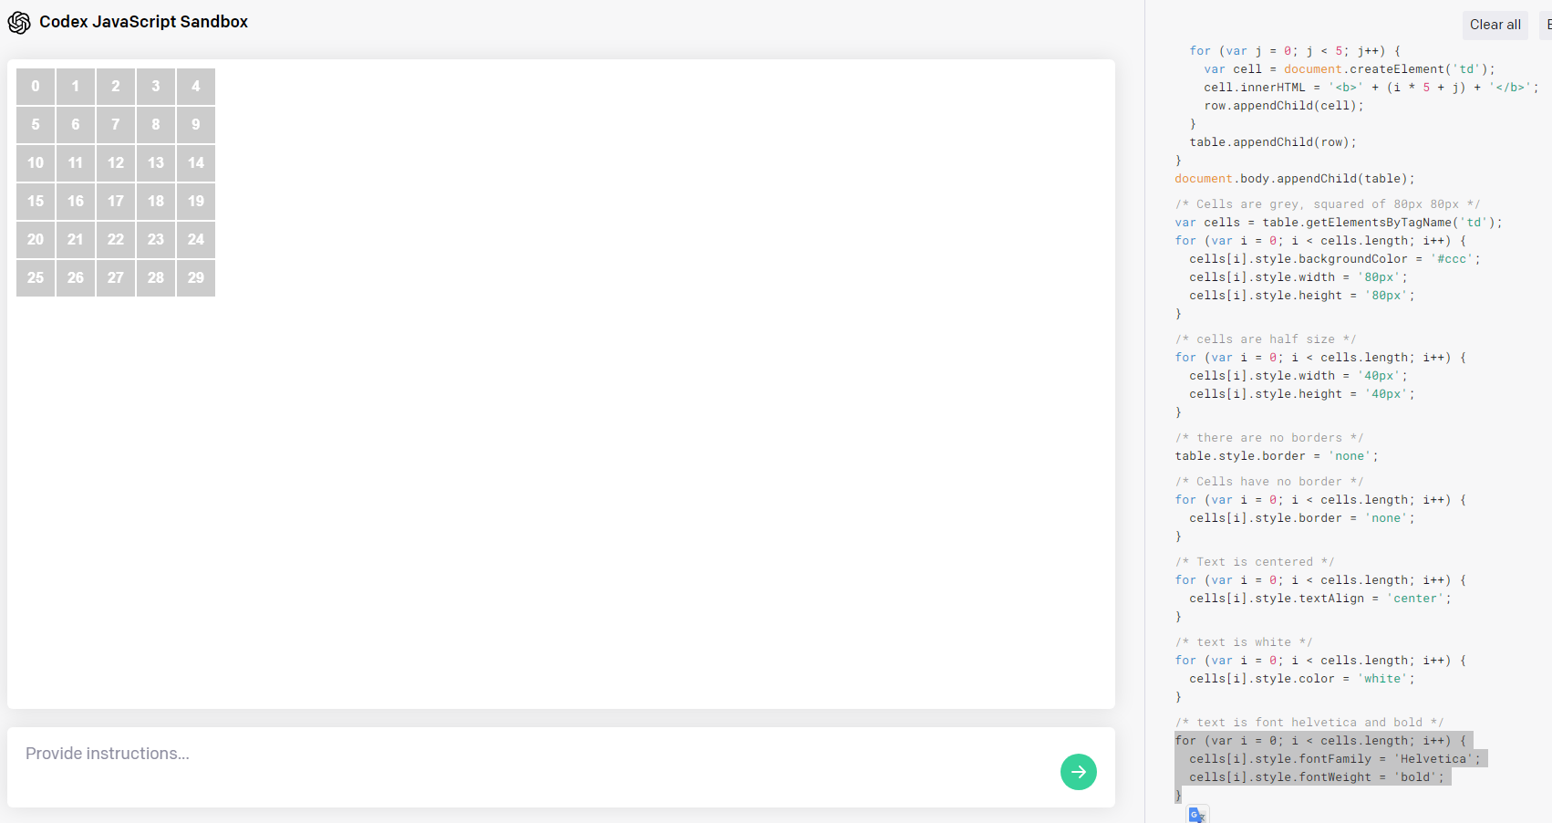Click the Google Translate icon
Image resolution: width=1552 pixels, height=823 pixels.
[x=1197, y=815]
